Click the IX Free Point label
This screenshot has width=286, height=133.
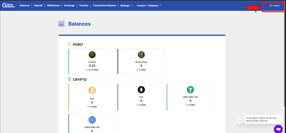[141, 62]
